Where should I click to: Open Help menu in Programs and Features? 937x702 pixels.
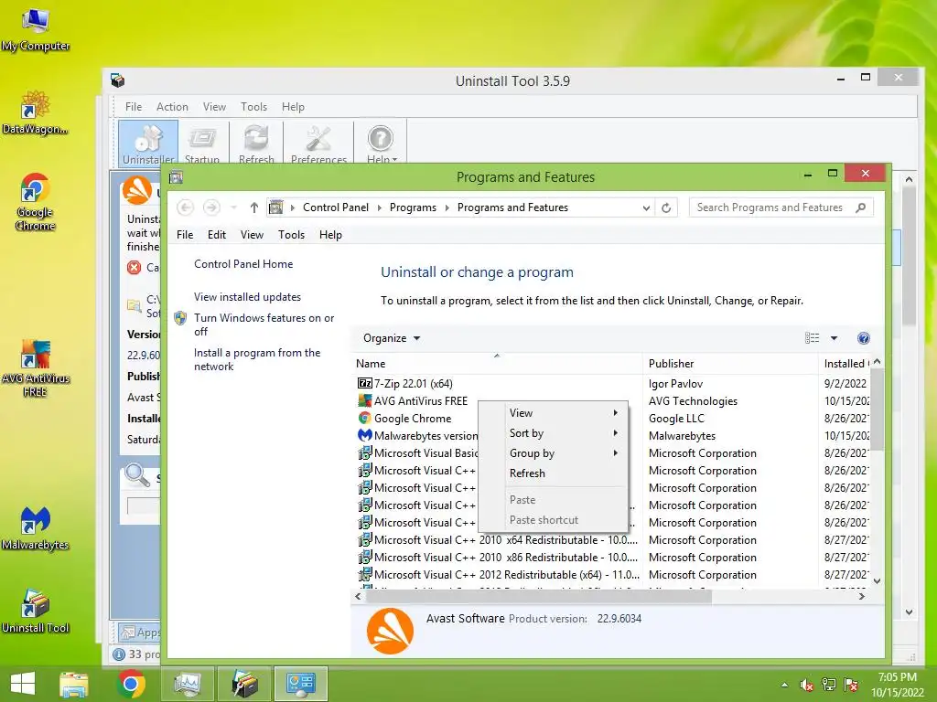click(330, 235)
